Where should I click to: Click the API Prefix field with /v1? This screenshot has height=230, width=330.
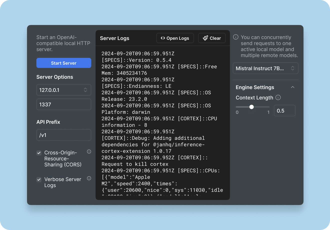pyautogui.click(x=64, y=135)
